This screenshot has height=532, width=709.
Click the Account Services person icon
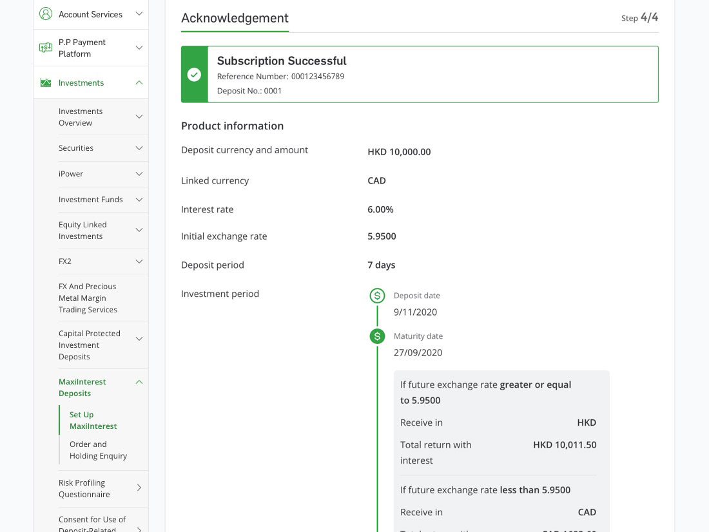point(46,14)
